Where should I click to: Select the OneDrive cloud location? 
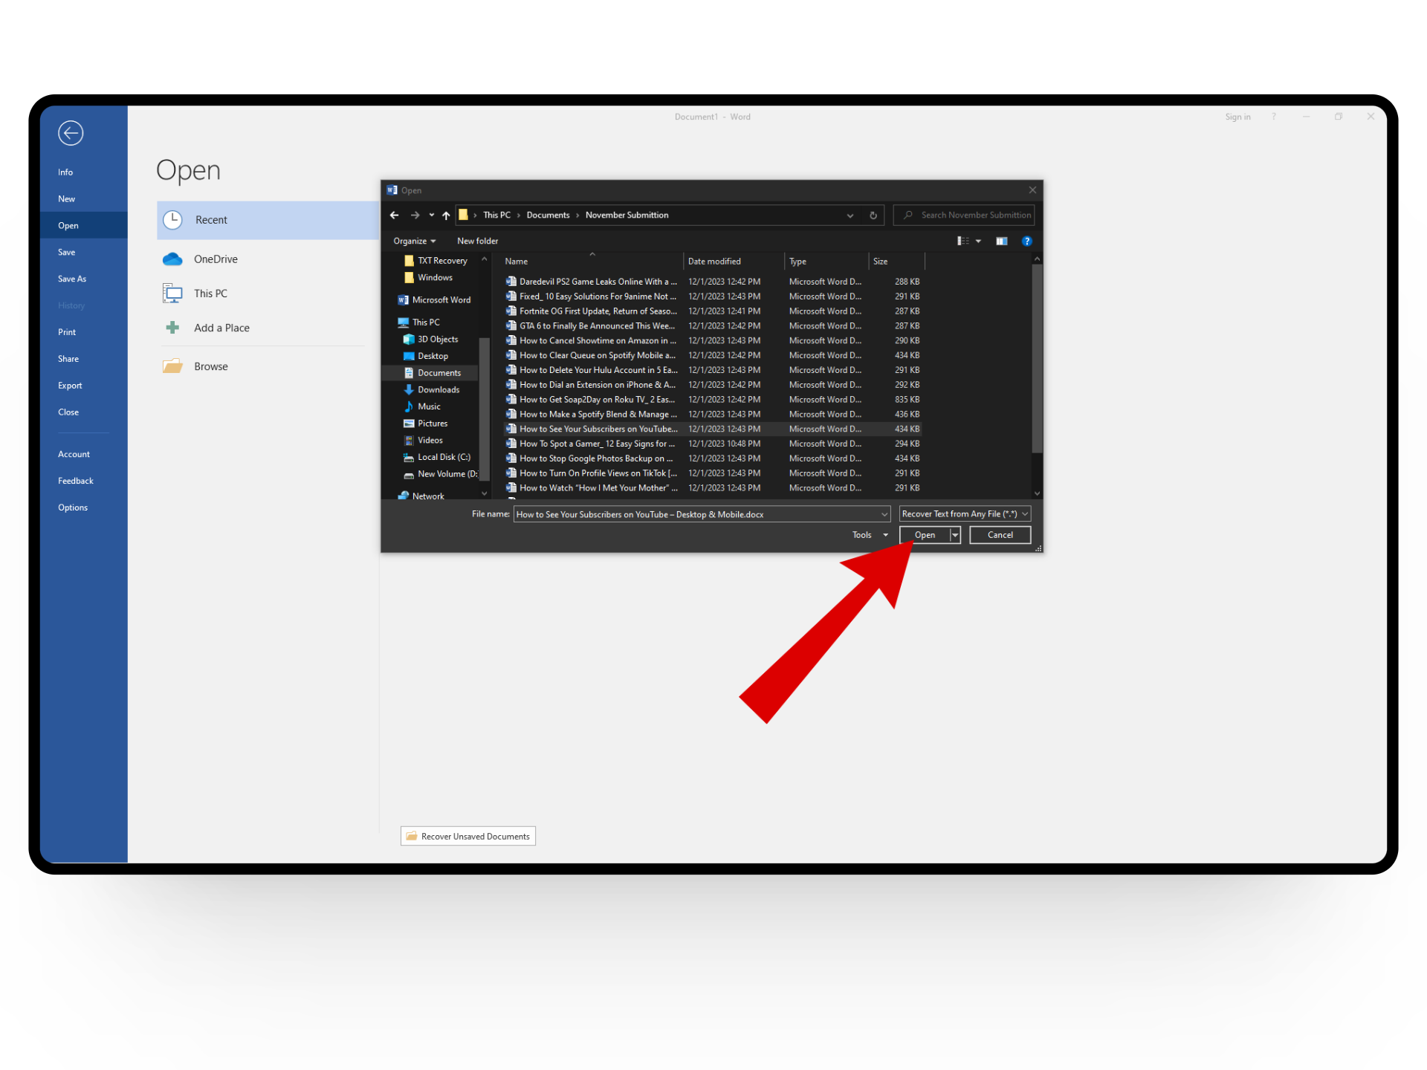point(215,259)
